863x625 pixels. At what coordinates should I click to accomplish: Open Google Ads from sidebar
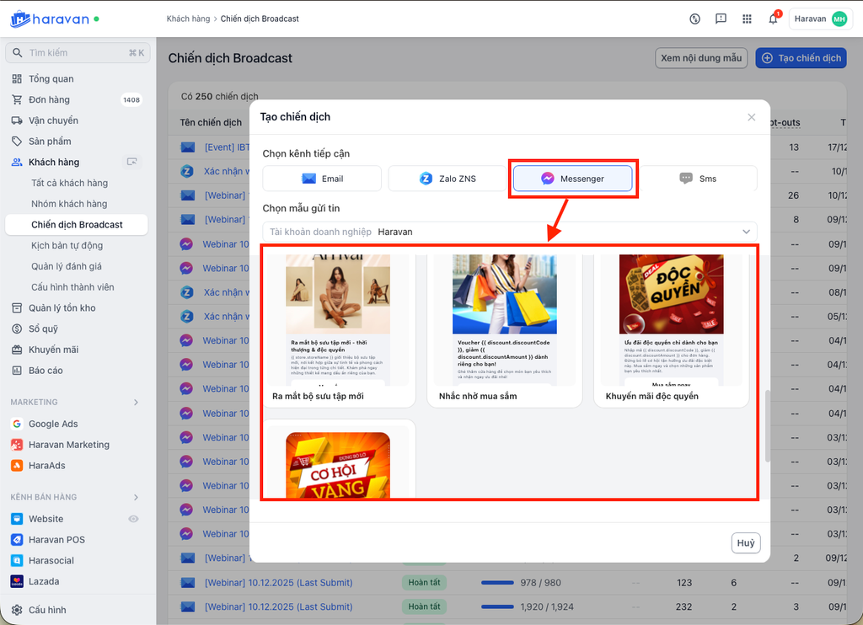53,424
